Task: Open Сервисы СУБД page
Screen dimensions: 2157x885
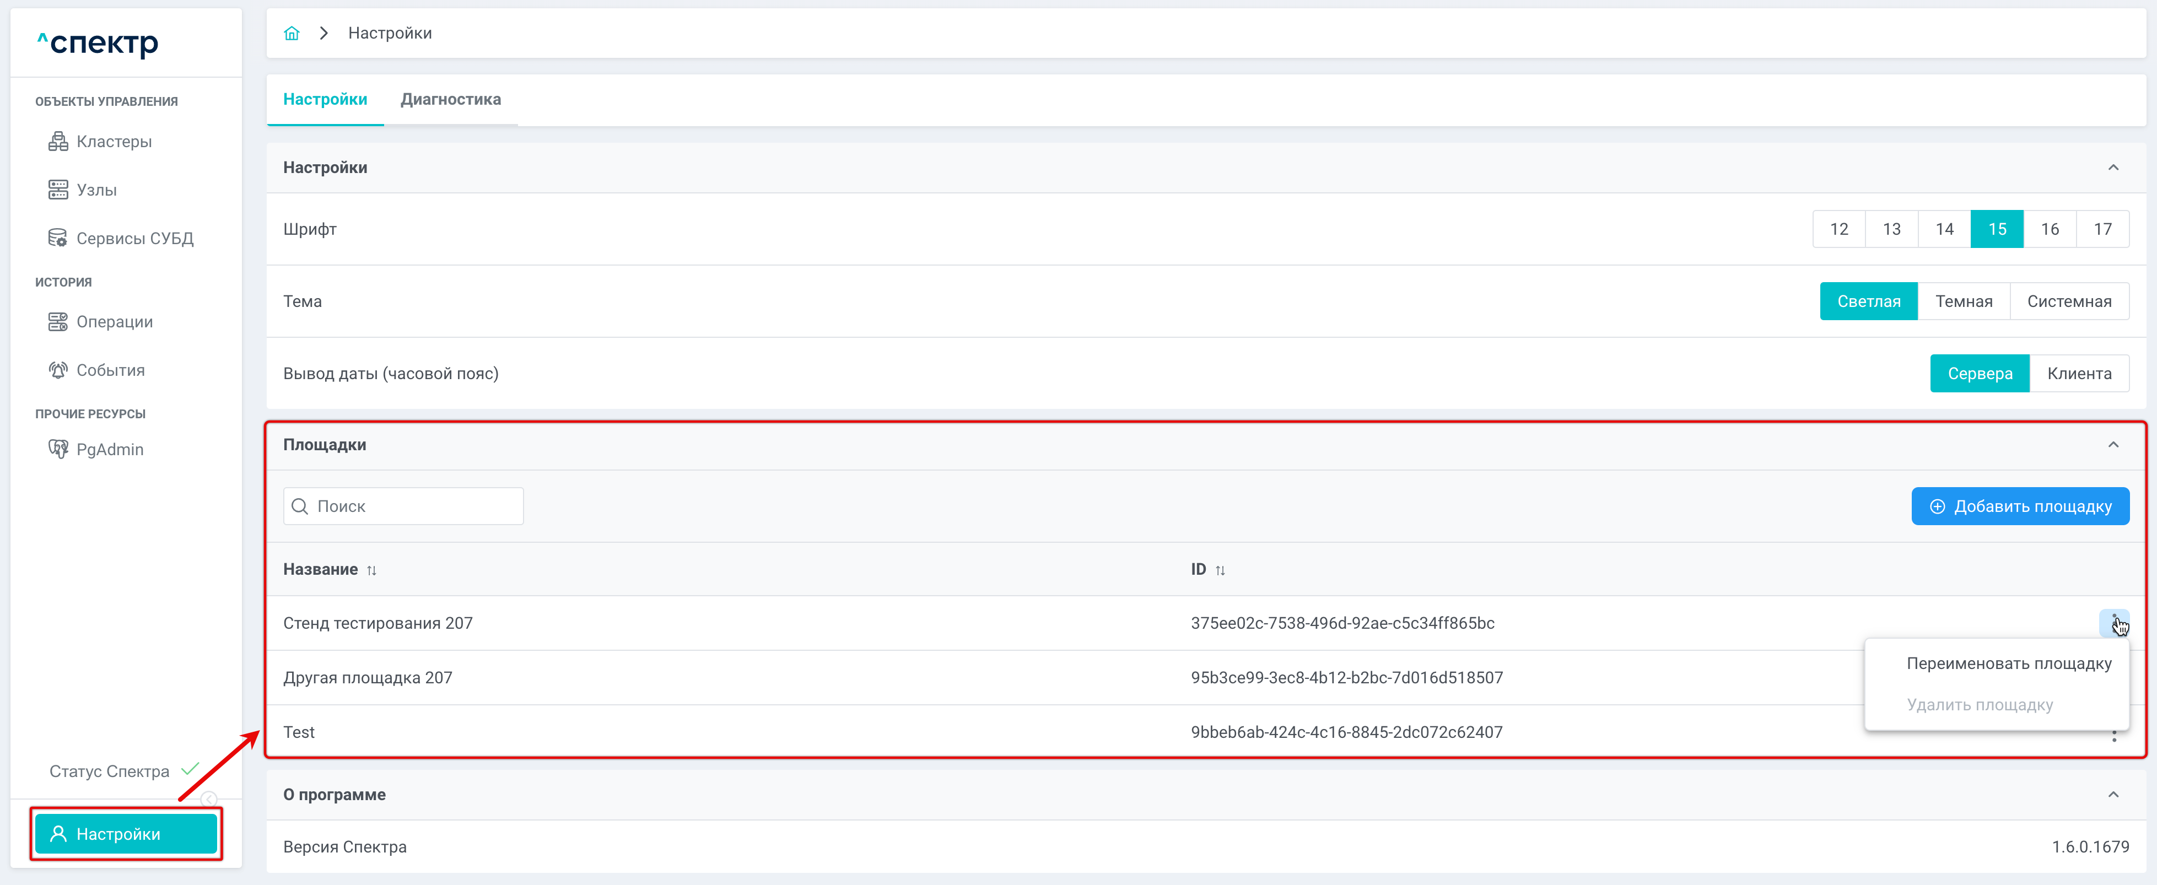Action: point(134,239)
